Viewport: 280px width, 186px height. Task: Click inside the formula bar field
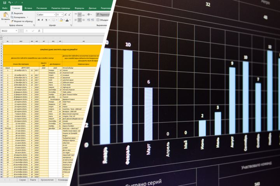(75, 31)
